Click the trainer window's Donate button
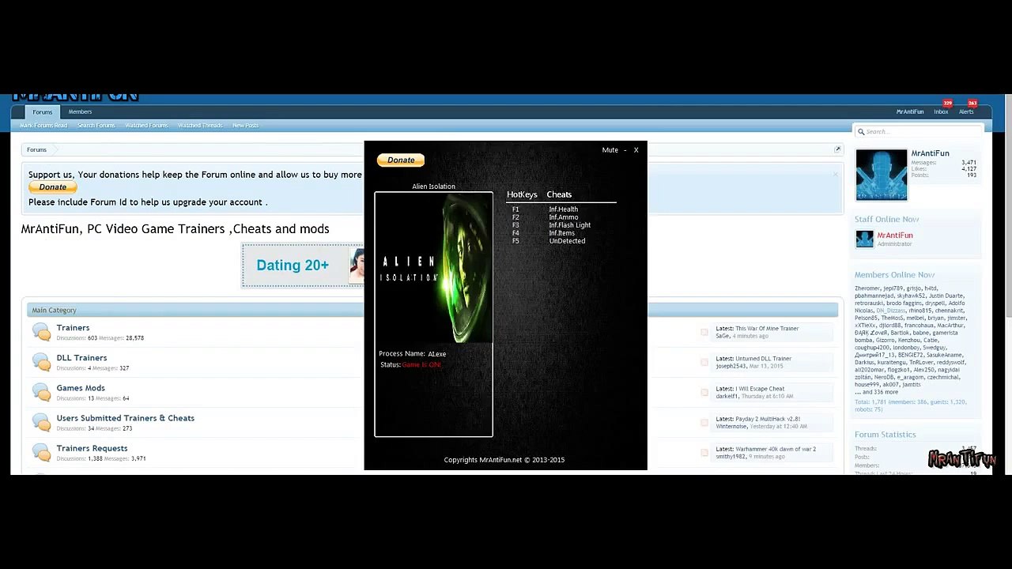Image resolution: width=1012 pixels, height=569 pixels. pyautogui.click(x=401, y=160)
